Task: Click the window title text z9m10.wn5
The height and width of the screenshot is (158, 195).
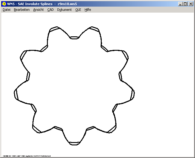Action: pos(68,4)
